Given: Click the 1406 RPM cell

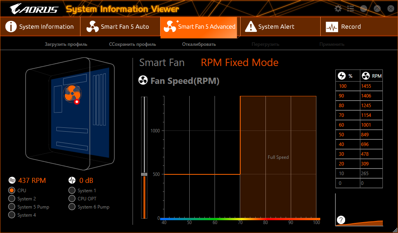Looking at the screenshot, I should (x=371, y=96).
